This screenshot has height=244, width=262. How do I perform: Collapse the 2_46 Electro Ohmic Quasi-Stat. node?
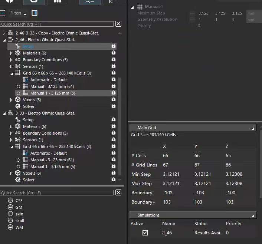tap(4, 40)
